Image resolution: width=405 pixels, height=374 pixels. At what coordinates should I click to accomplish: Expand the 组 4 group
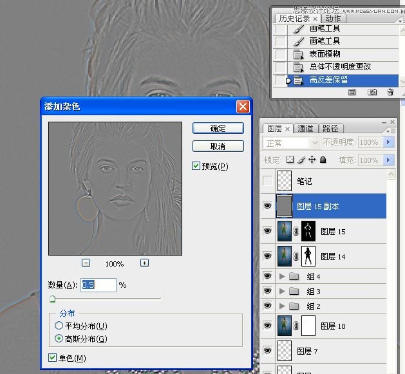[x=282, y=276]
